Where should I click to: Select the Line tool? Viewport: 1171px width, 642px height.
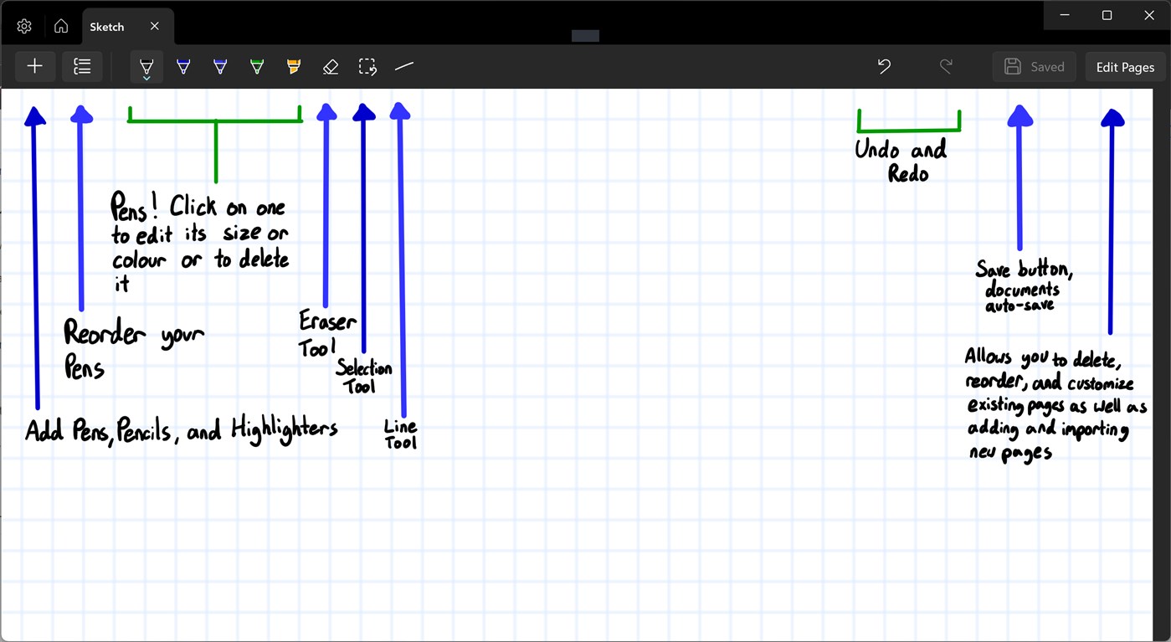pos(403,66)
